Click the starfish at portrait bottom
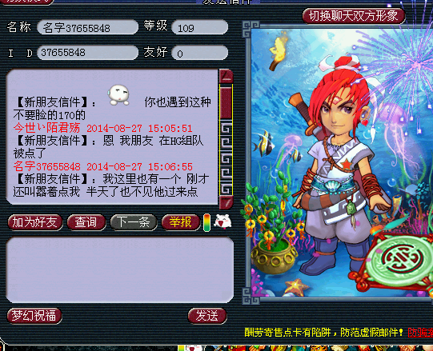The height and width of the screenshot is (351, 433). point(296,287)
